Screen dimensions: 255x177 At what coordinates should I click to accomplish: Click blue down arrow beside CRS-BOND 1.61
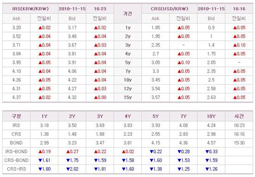40,160
